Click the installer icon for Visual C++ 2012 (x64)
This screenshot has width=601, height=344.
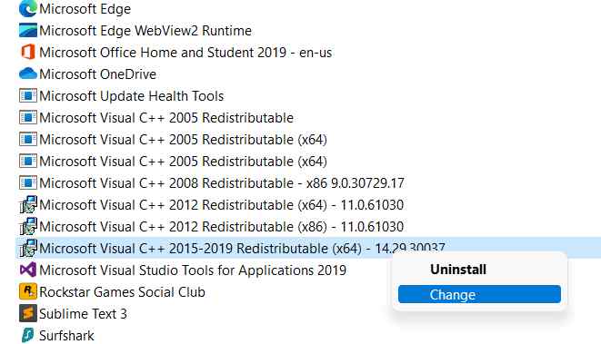click(28, 205)
